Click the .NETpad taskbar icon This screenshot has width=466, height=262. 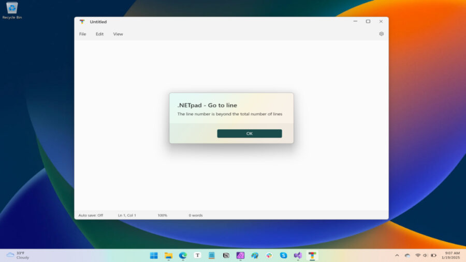(x=312, y=255)
